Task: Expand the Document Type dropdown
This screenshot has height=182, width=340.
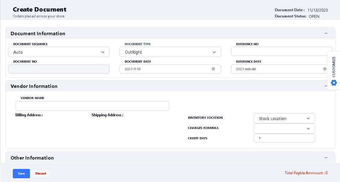Action: click(x=170, y=52)
